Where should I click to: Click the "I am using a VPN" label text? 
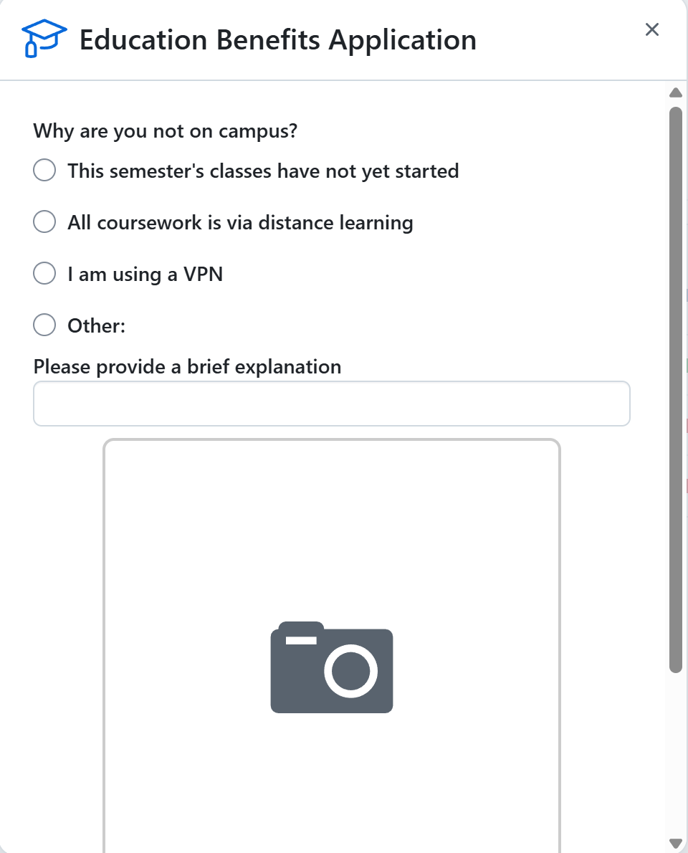point(145,273)
